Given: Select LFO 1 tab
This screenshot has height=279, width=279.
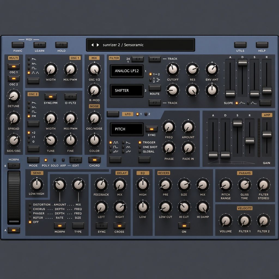Looking at the screenshot, I should pyautogui.click(x=137, y=114).
